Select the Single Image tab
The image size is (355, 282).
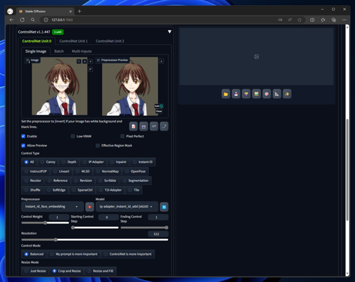pyautogui.click(x=35, y=51)
